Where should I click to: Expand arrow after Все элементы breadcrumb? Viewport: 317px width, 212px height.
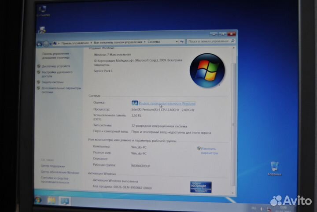[x=145, y=42]
